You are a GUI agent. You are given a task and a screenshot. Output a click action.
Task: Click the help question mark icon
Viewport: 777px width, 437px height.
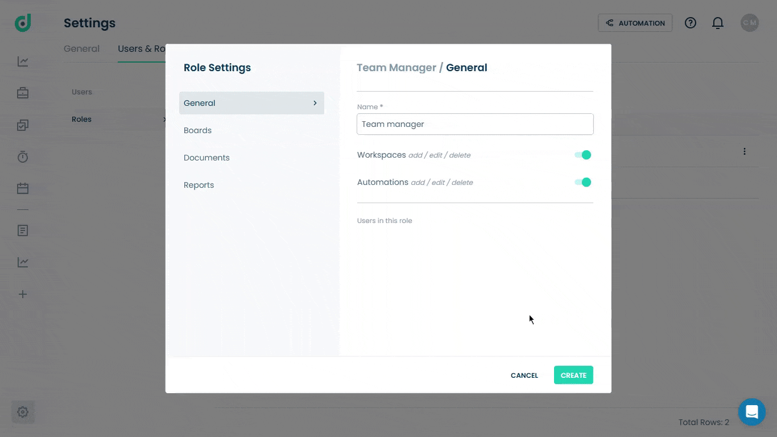pos(691,23)
